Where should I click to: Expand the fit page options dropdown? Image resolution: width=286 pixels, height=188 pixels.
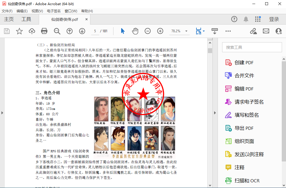(204, 31)
